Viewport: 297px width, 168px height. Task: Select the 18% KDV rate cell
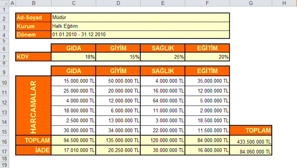coord(73,57)
